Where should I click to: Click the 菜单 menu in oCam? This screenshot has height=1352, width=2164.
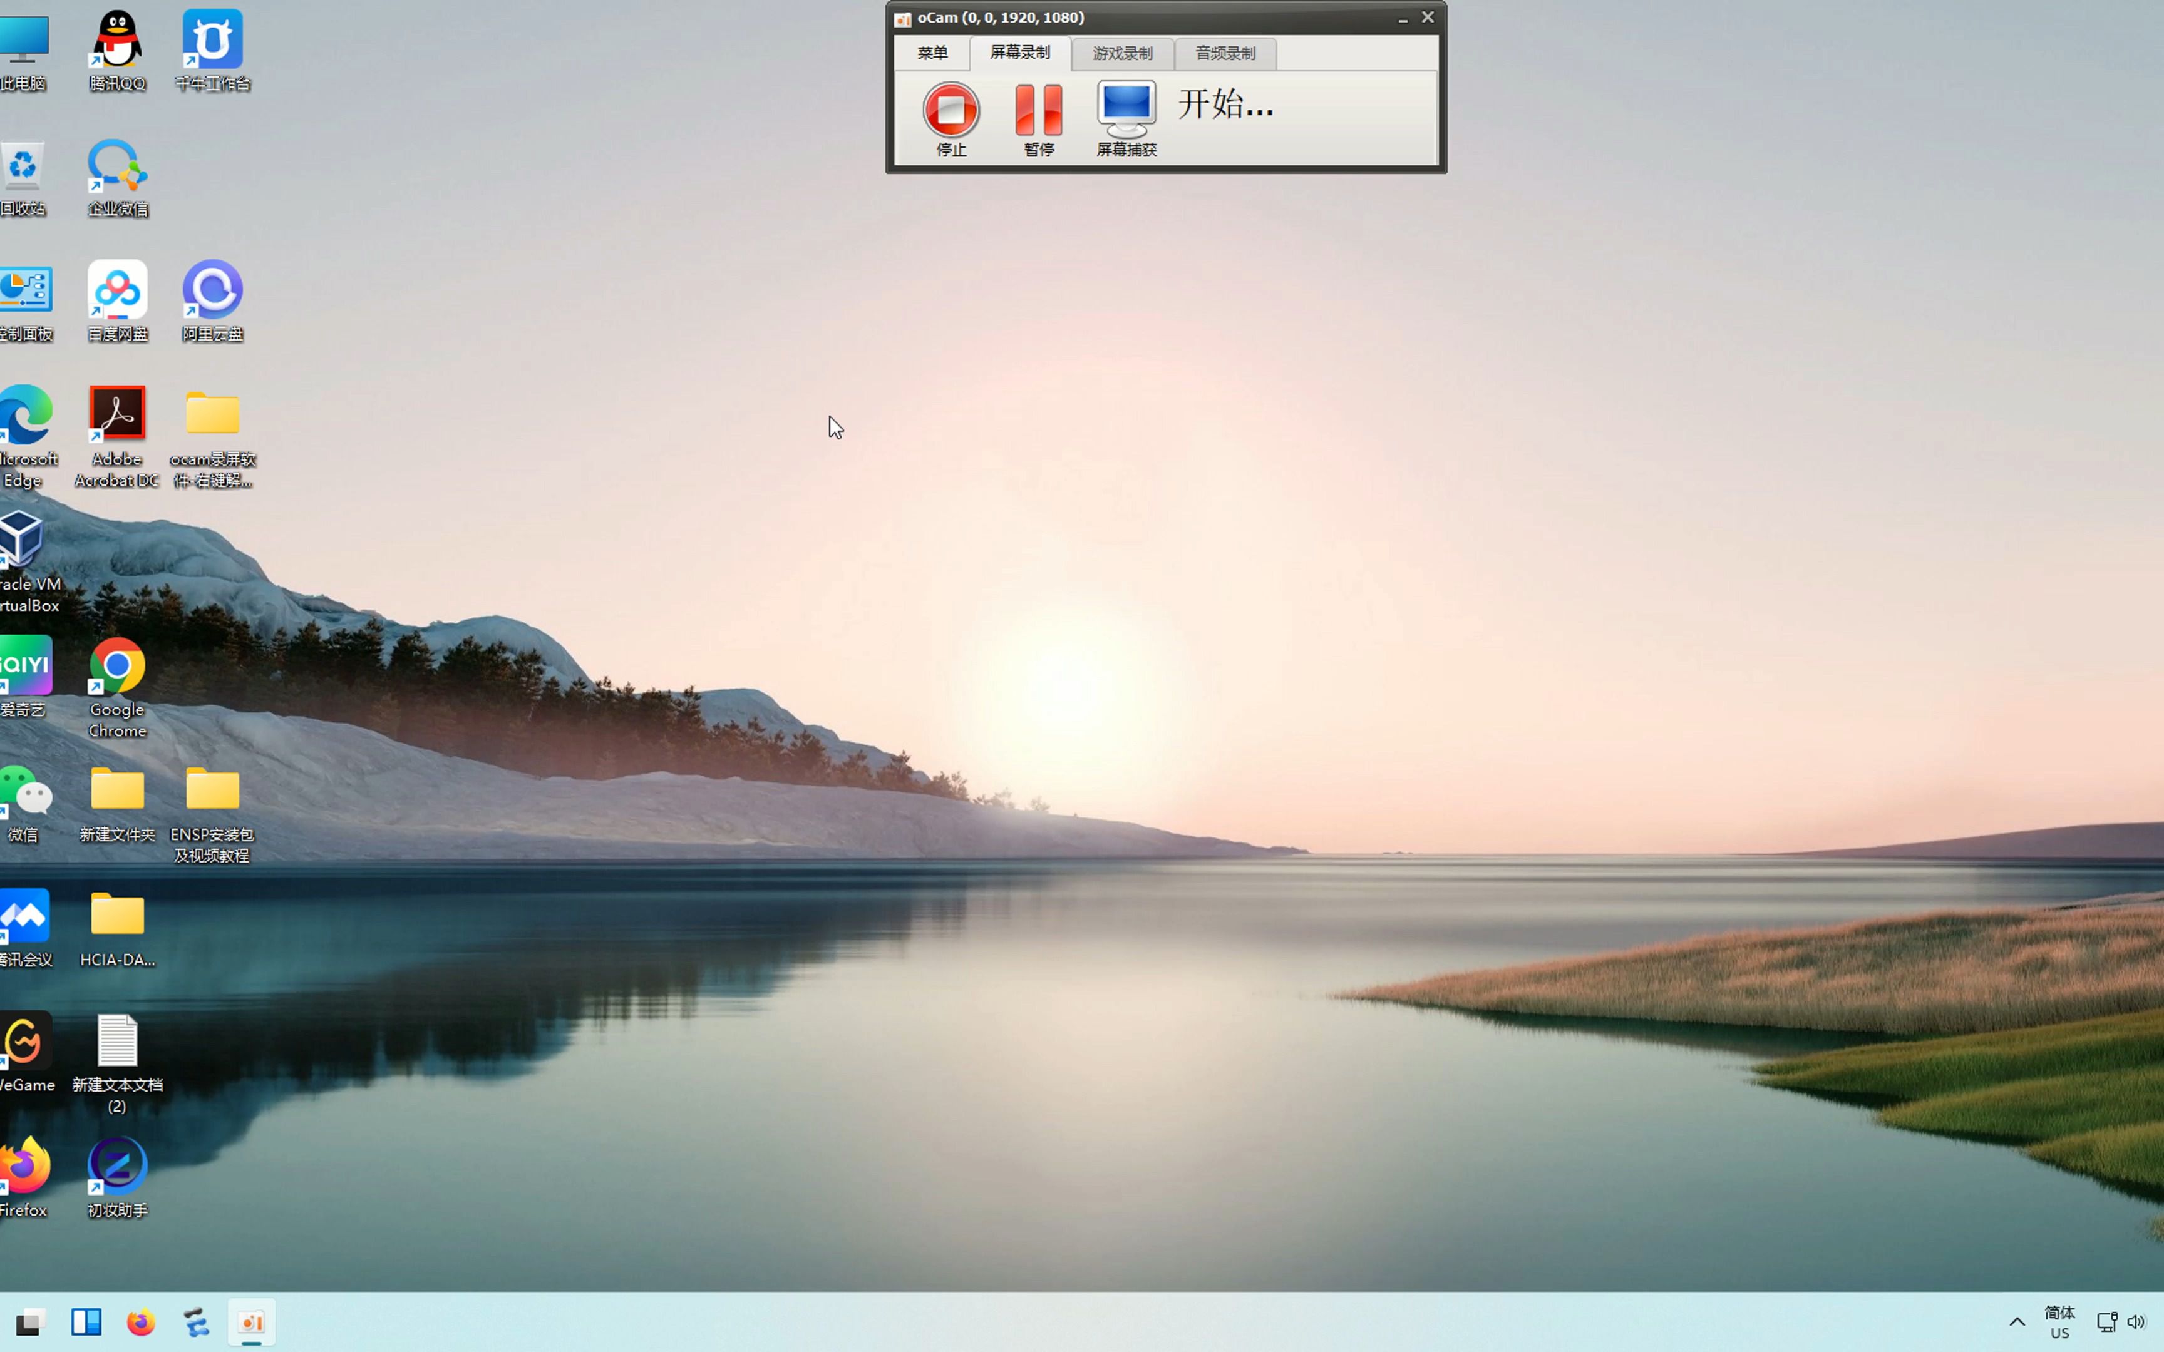tap(932, 53)
